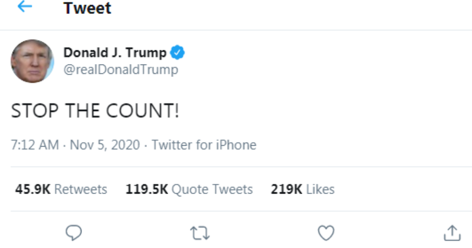Click the blue verified checkmark badge
472x248 pixels.
177,53
